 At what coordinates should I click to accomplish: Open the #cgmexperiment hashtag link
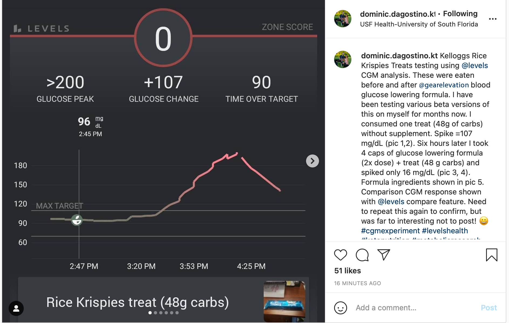pos(390,231)
